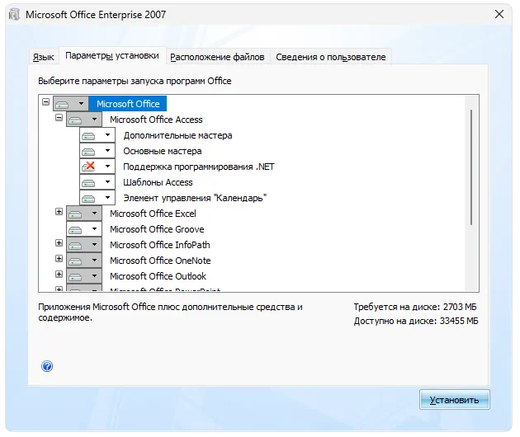This screenshot has height=437, width=520.
Task: Open install dropdown for Поддержка программирования .NET
Action: point(97,167)
